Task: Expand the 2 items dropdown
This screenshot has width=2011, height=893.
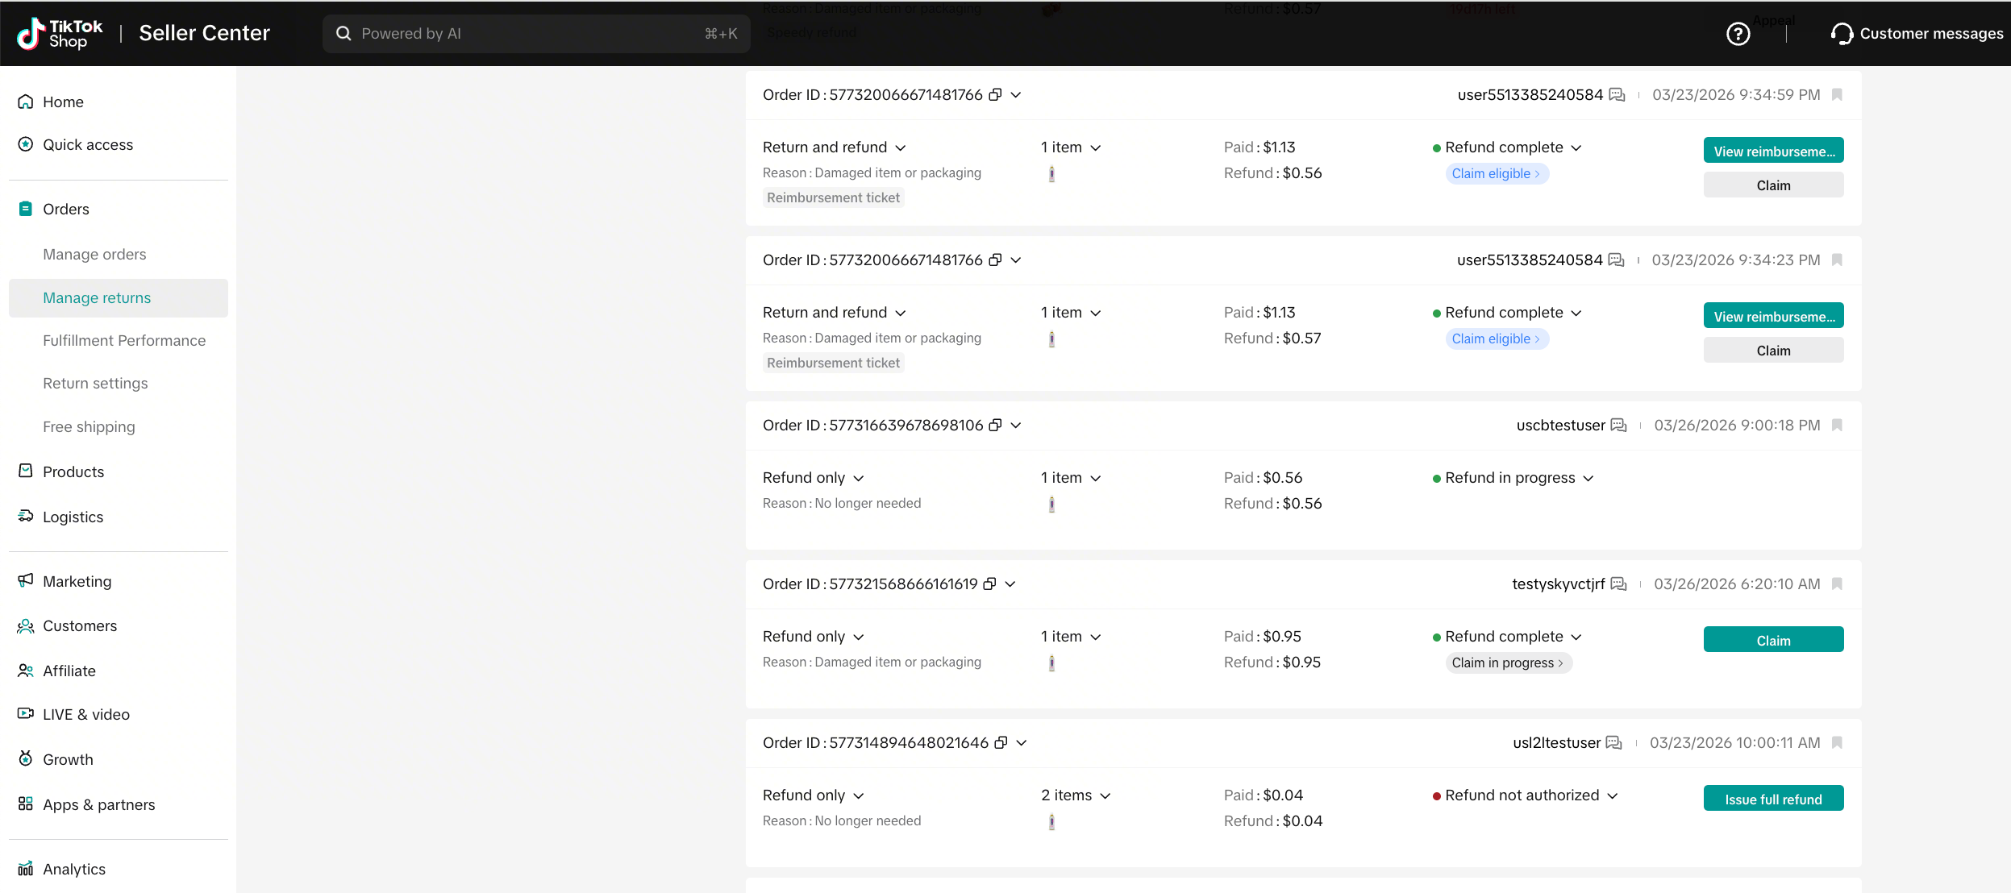Action: pos(1105,795)
